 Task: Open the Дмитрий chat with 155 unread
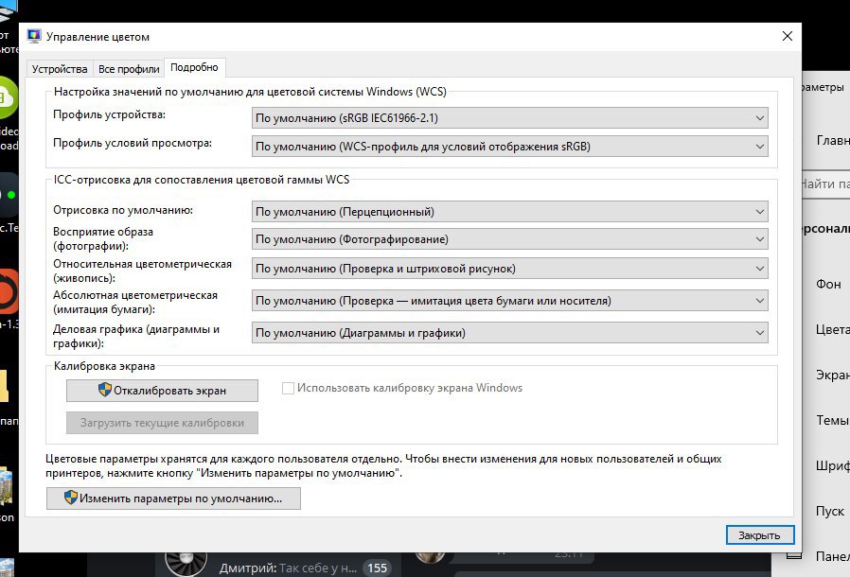[x=278, y=567]
